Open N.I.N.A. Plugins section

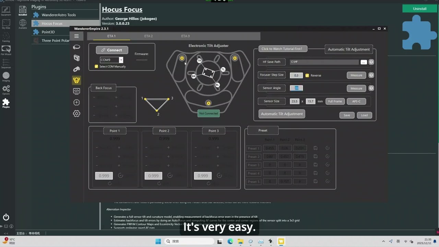click(6, 103)
